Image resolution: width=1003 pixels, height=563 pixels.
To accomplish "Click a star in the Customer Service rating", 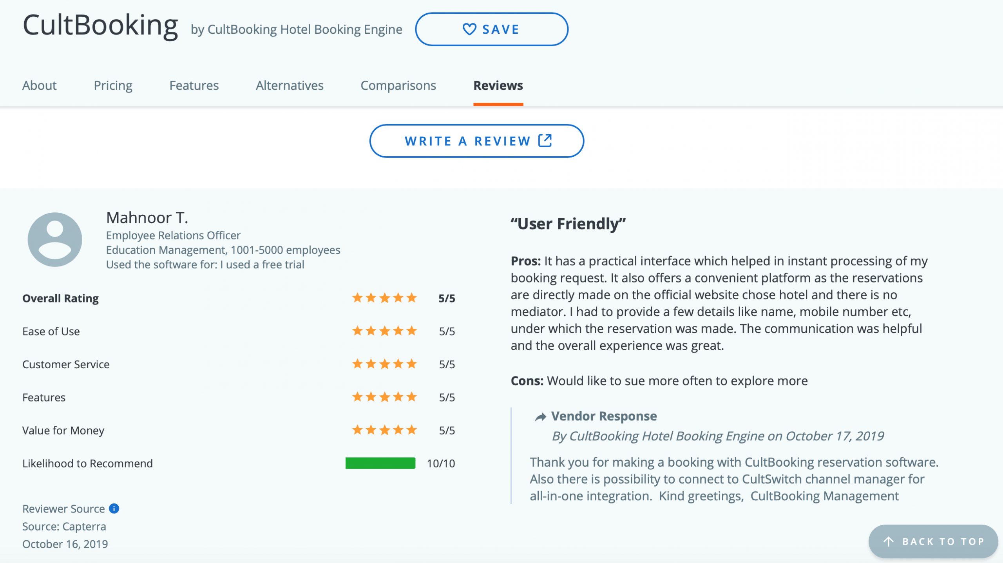I will pyautogui.click(x=384, y=364).
